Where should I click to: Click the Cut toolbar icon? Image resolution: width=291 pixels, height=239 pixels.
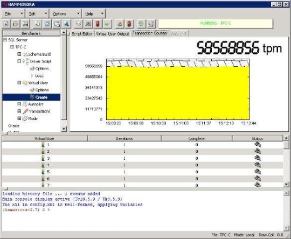click(x=47, y=24)
